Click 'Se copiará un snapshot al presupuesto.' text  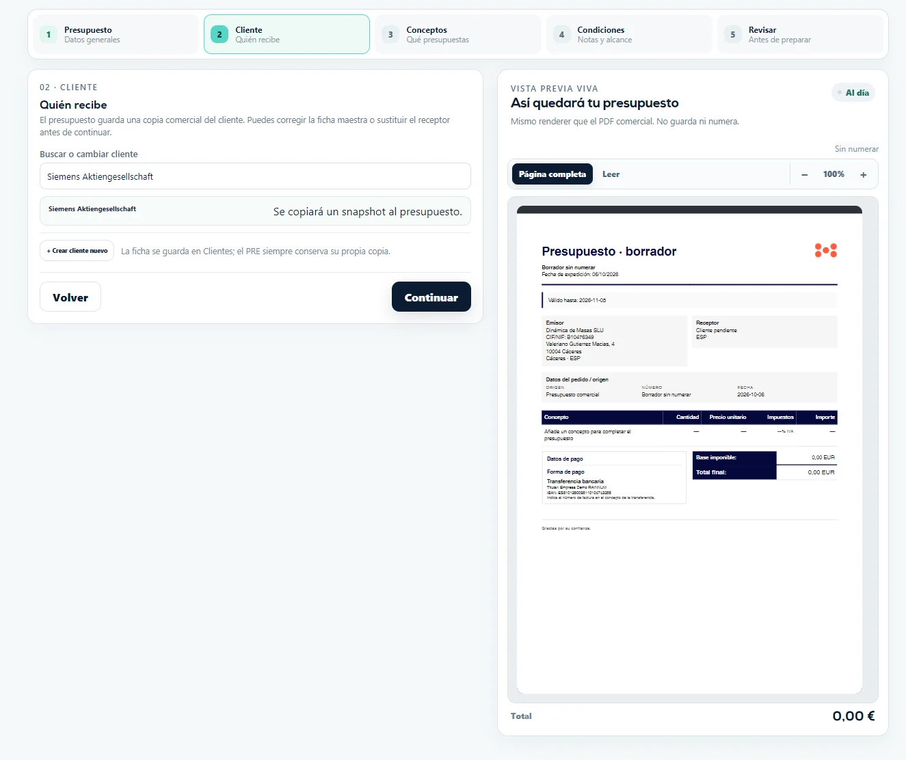click(x=368, y=212)
